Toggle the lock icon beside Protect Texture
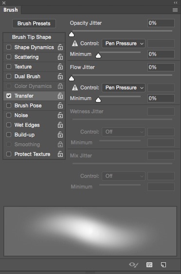 click(x=60, y=154)
